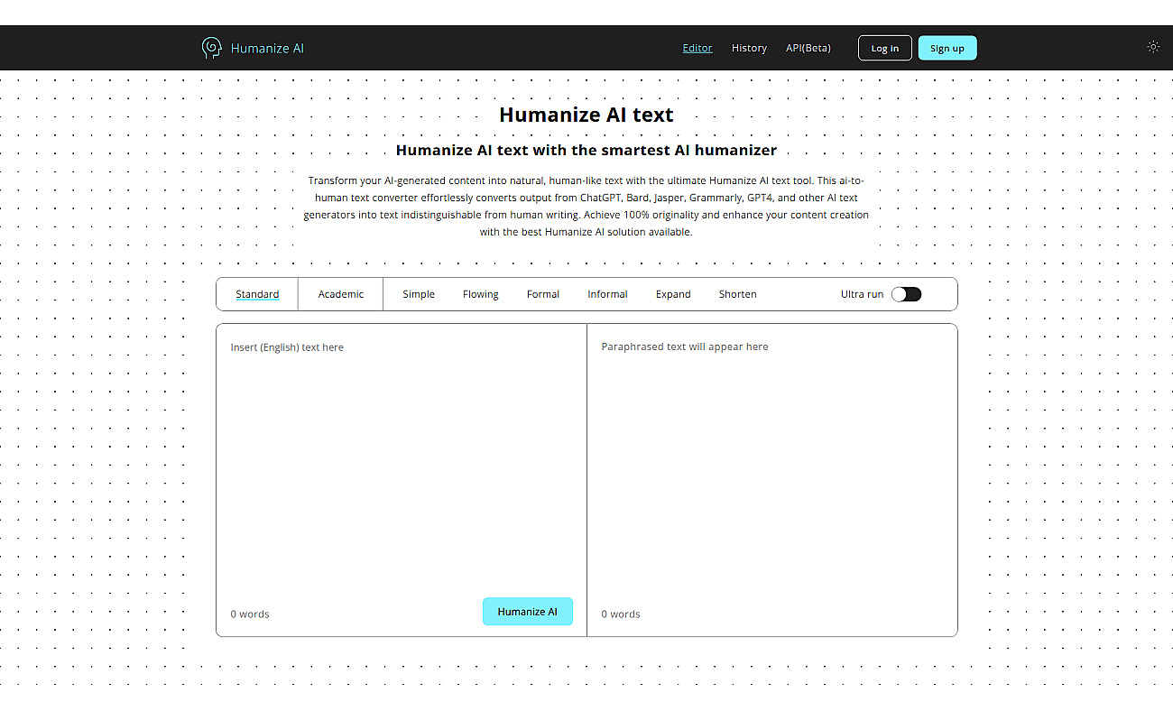Viewport: 1173px width, 711px height.
Task: Toggle the light/dark theme sun icon
Action: click(x=1153, y=47)
